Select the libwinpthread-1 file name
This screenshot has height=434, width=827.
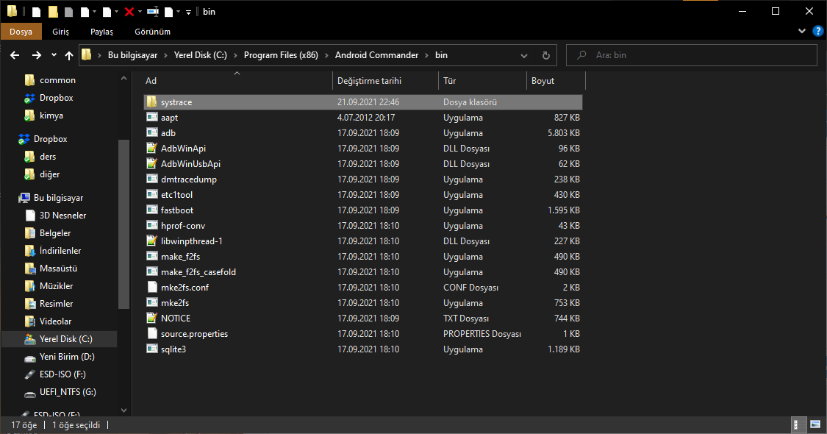click(x=191, y=241)
